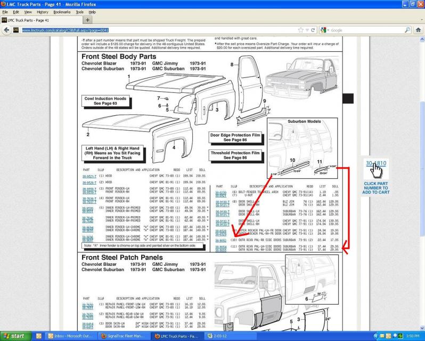Open the Tools menu

point(80,12)
